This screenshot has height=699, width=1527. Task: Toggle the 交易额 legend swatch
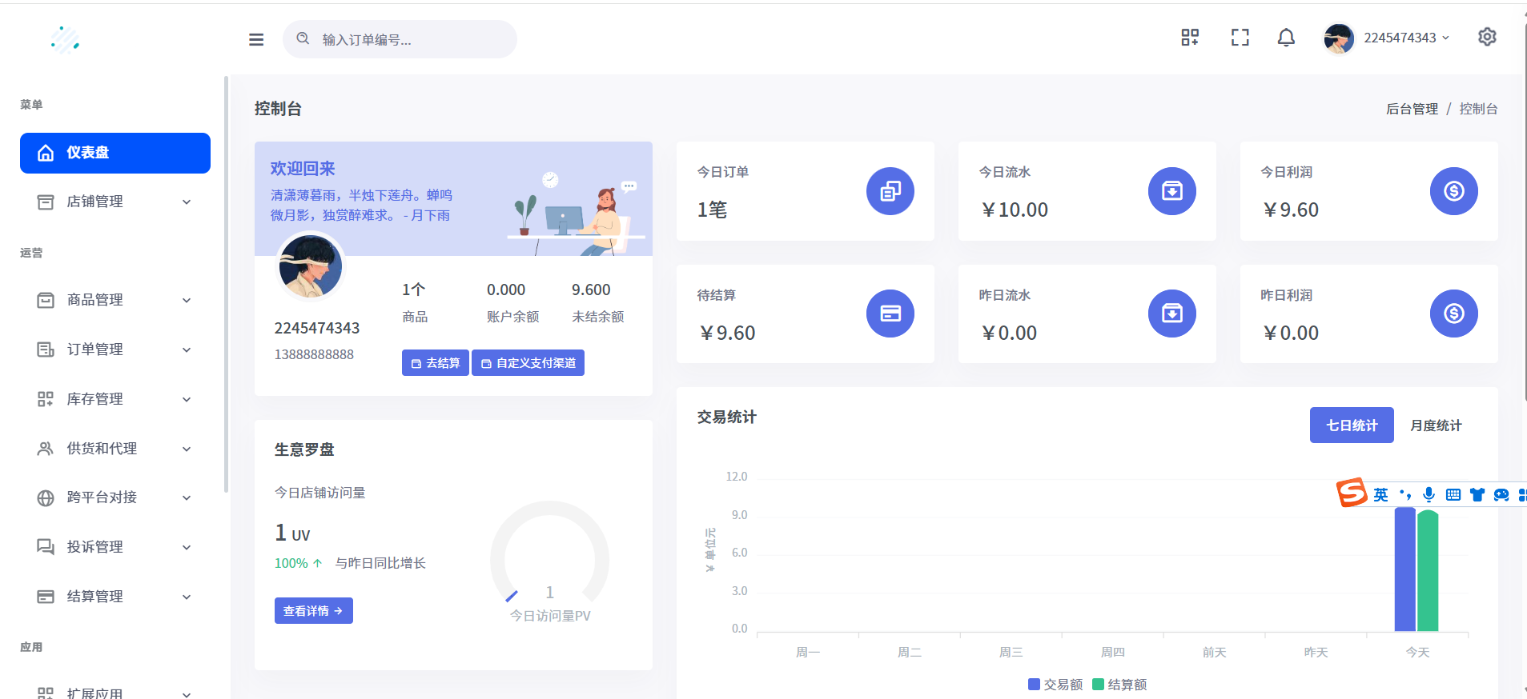[x=1034, y=685]
